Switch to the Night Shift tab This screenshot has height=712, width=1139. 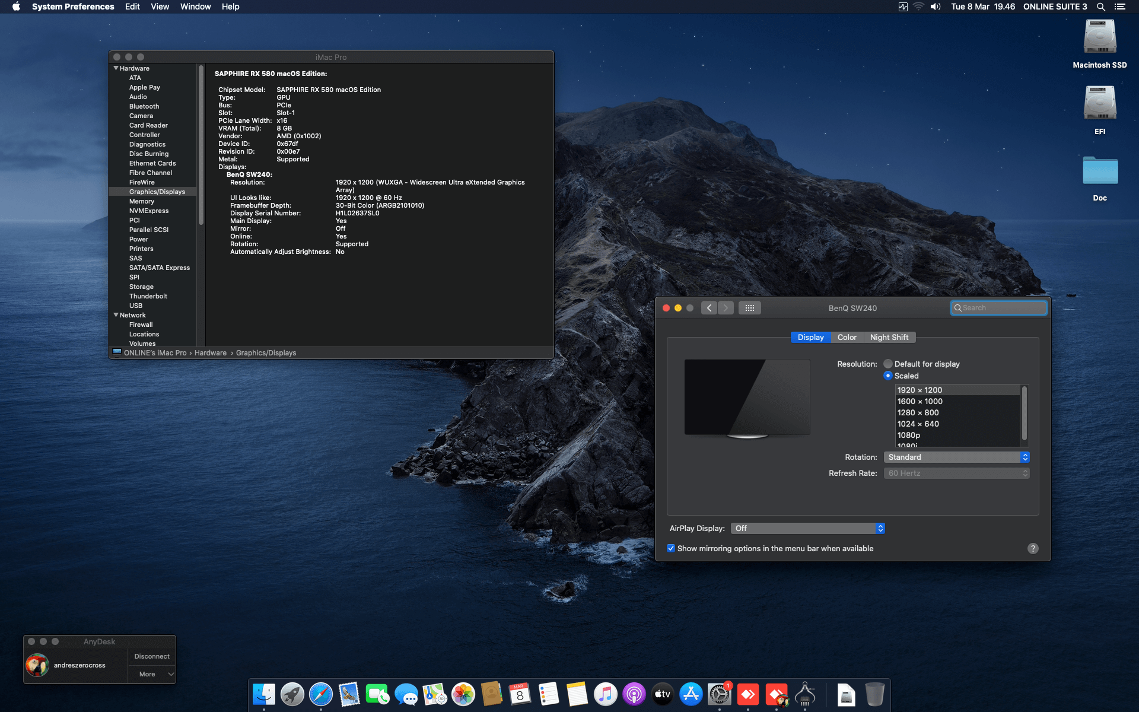click(x=889, y=337)
